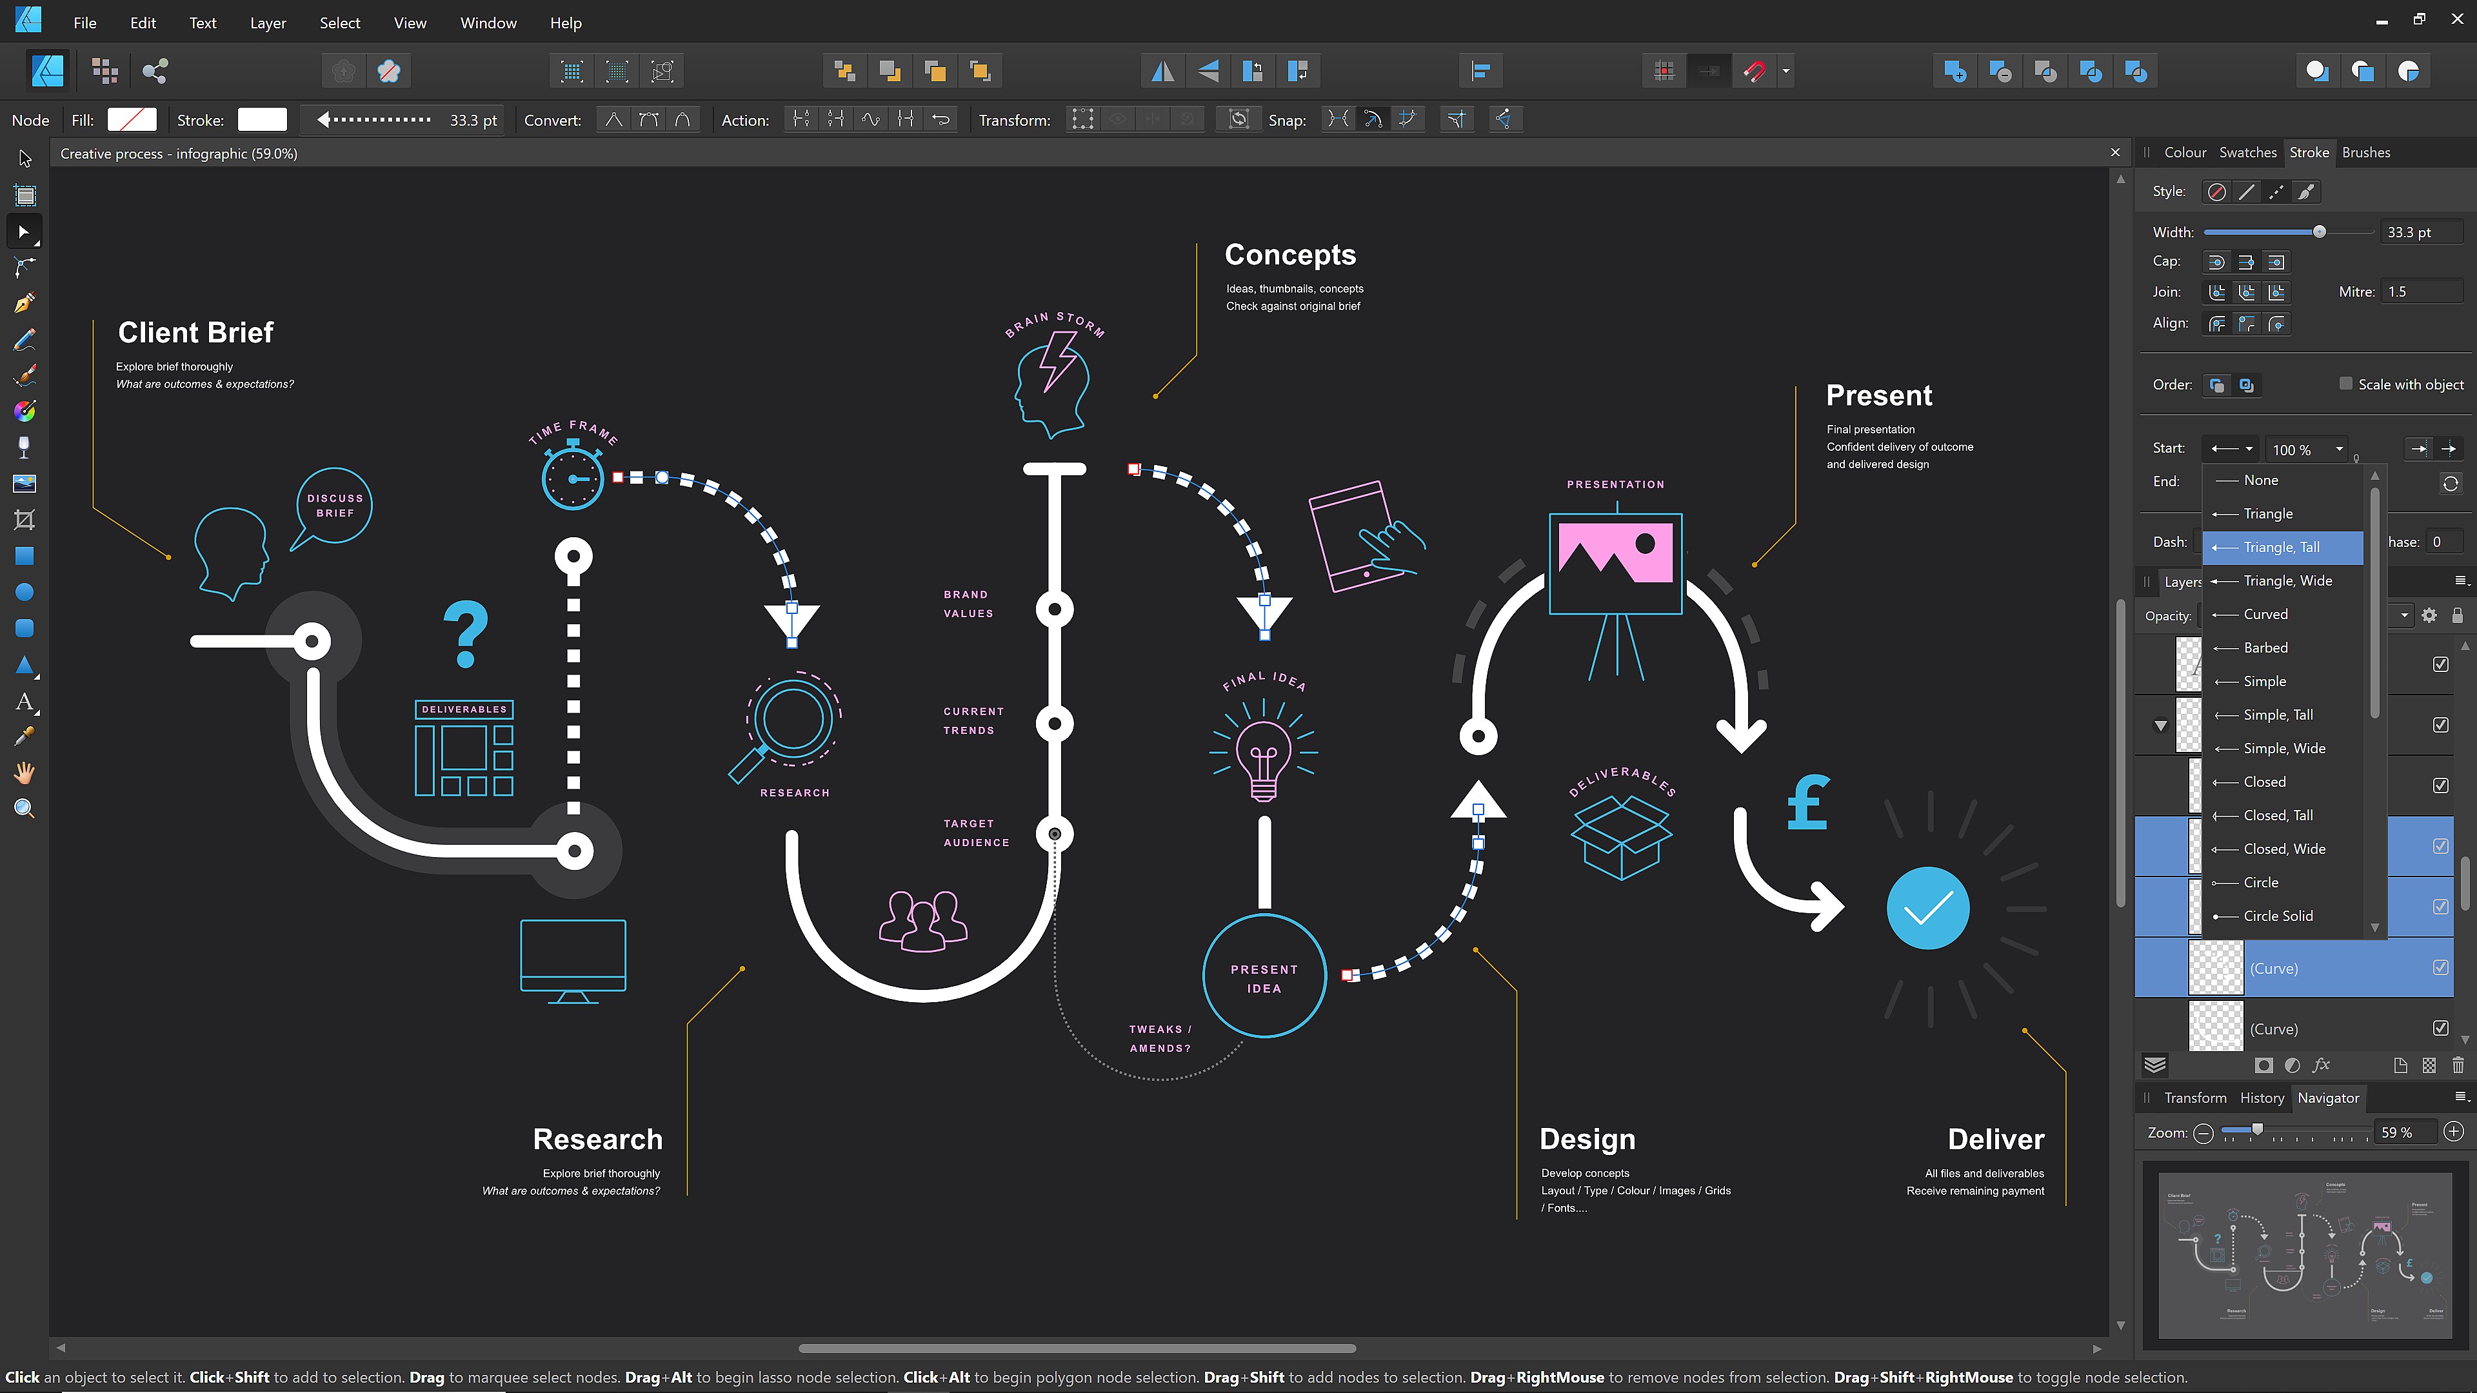Select the Ellipse tool
Image resolution: width=2477 pixels, height=1393 pixels.
(24, 591)
